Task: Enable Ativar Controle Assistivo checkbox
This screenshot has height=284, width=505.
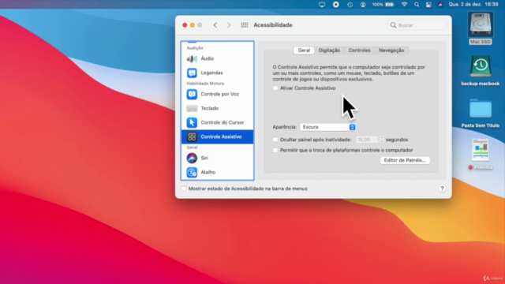Action: tap(275, 88)
